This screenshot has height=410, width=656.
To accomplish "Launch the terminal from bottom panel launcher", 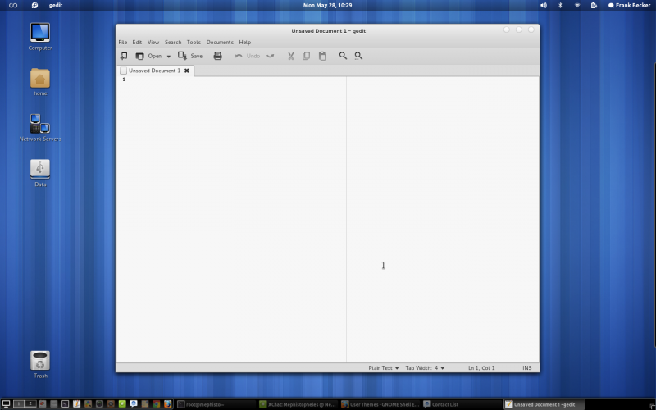I will click(66, 404).
